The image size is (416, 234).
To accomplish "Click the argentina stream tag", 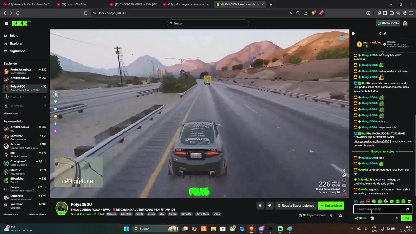I will tap(126, 214).
